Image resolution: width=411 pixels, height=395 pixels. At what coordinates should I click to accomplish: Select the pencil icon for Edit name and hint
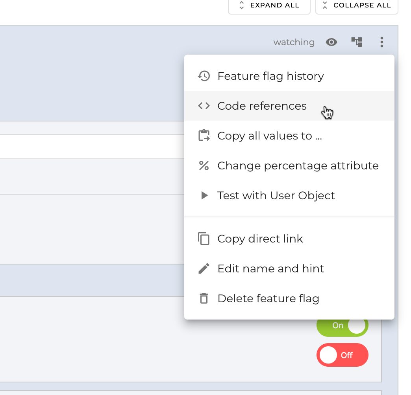(x=204, y=268)
